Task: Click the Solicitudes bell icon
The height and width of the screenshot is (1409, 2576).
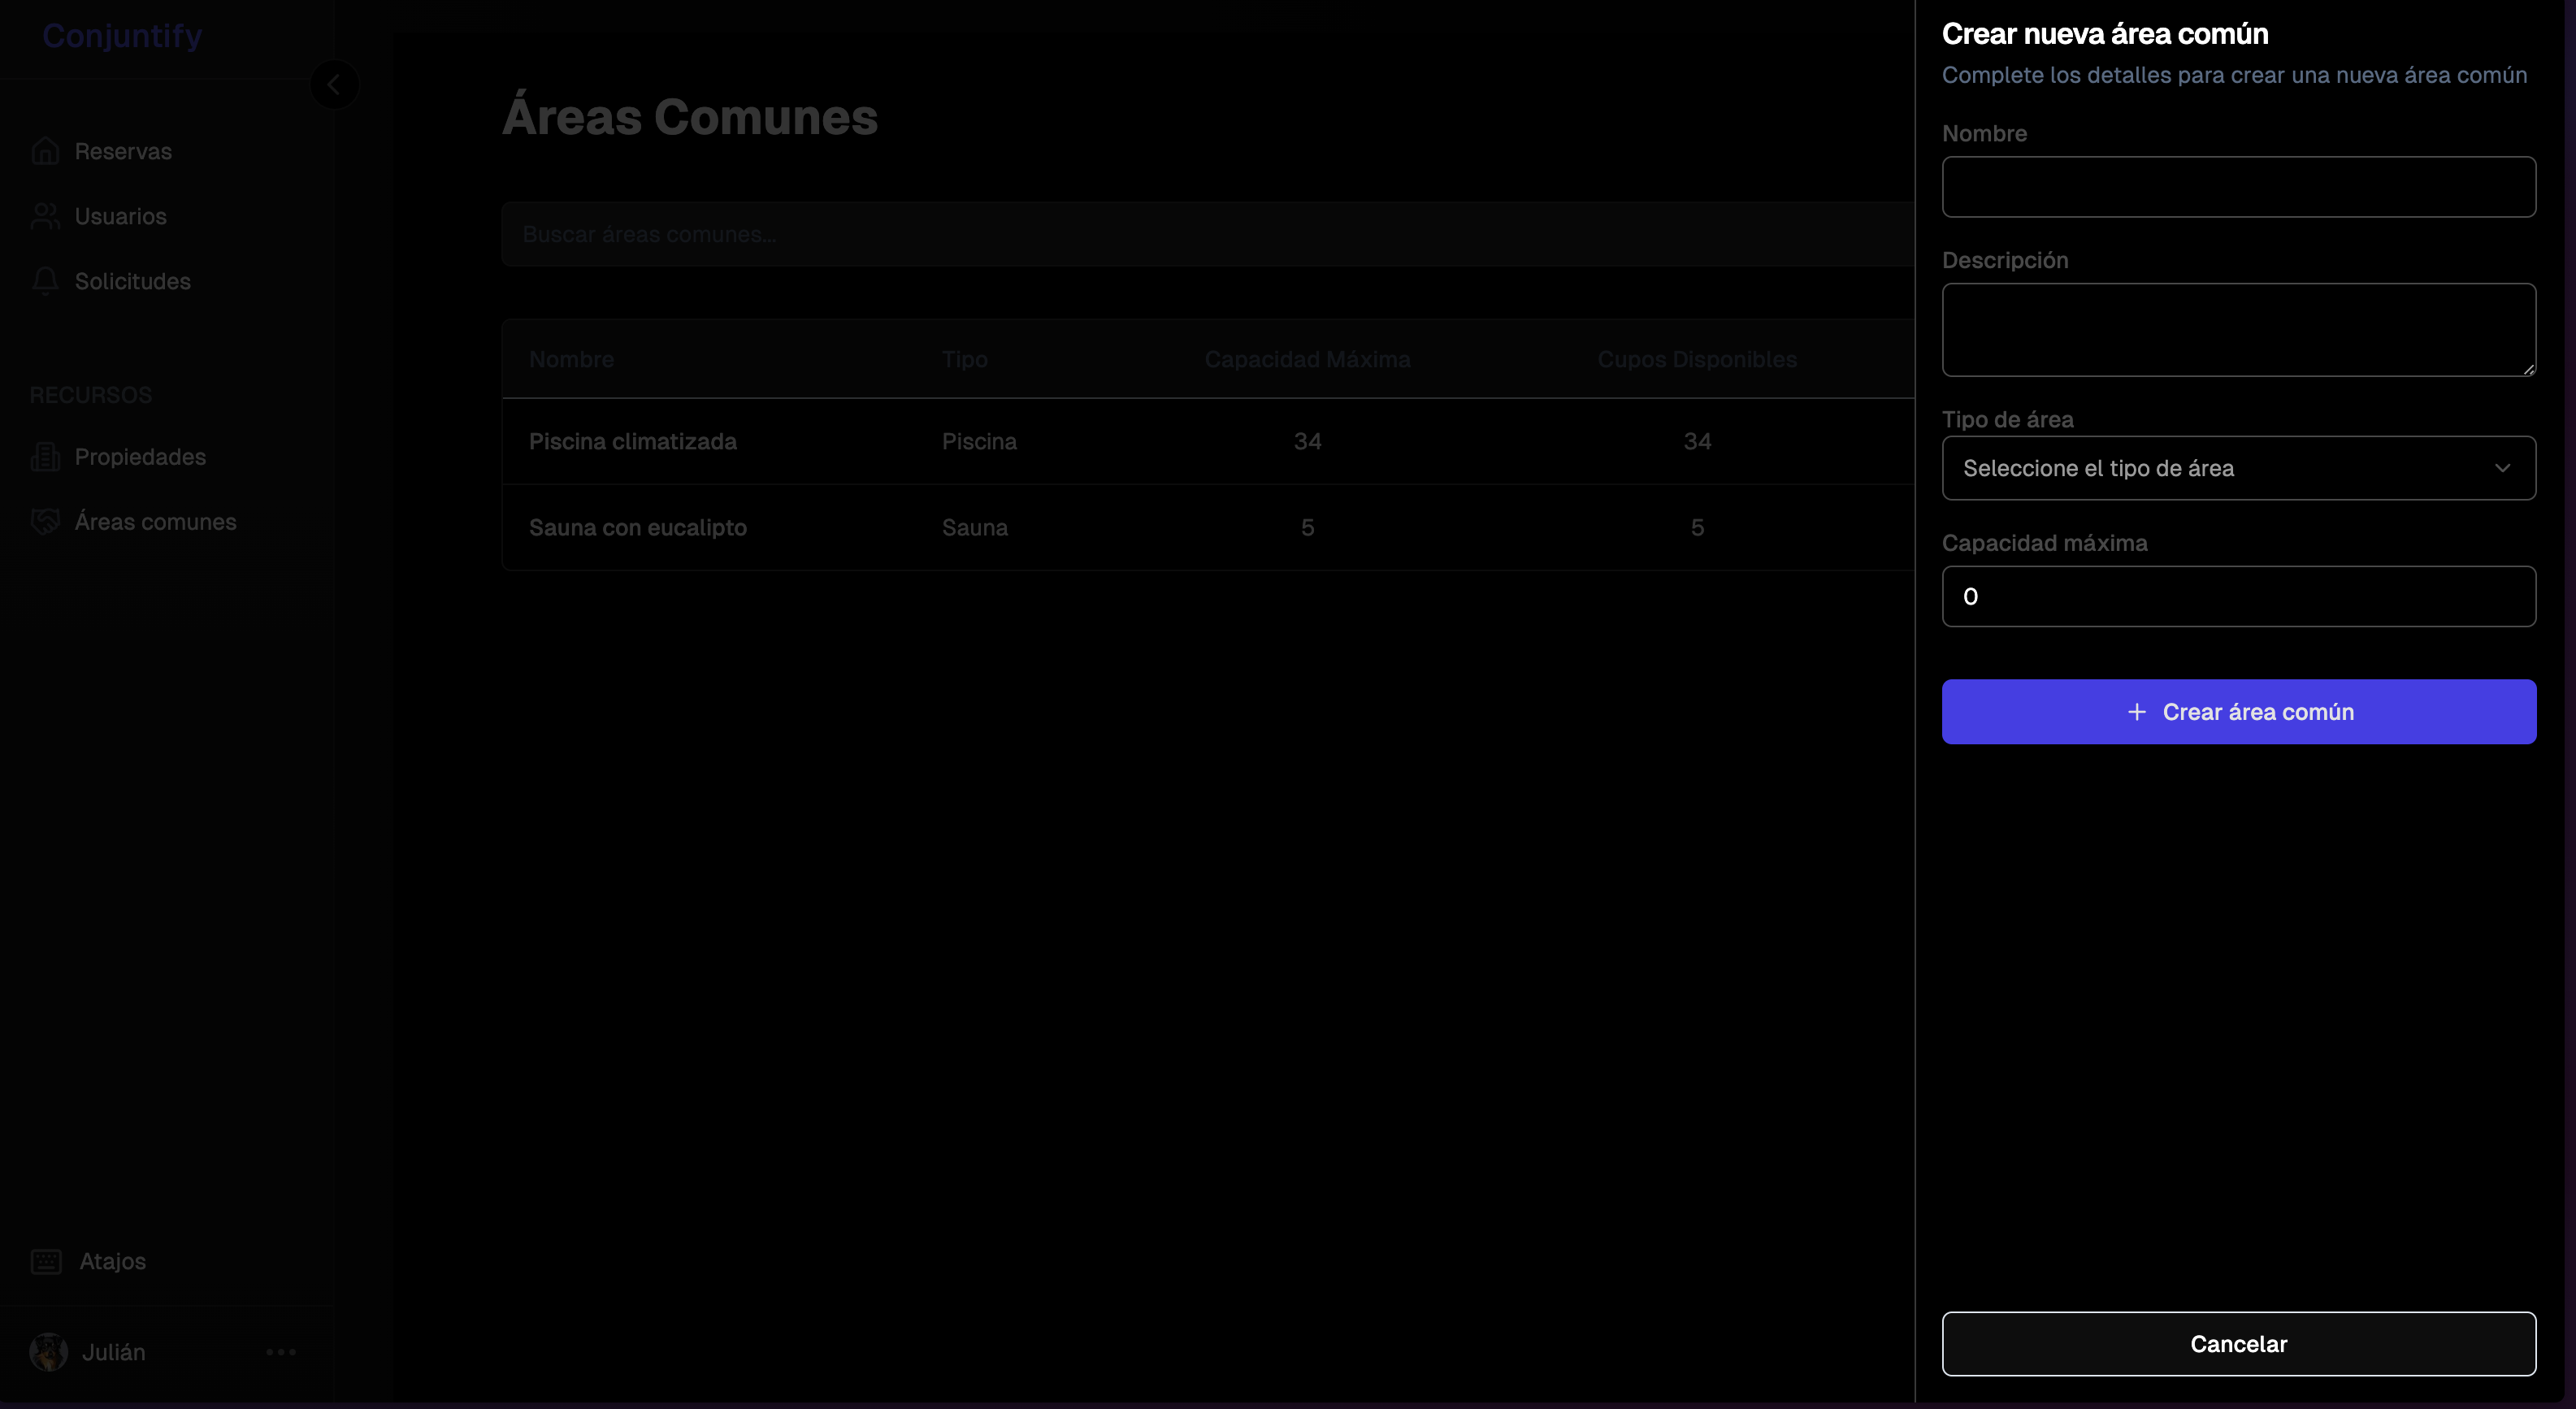Action: 45,281
